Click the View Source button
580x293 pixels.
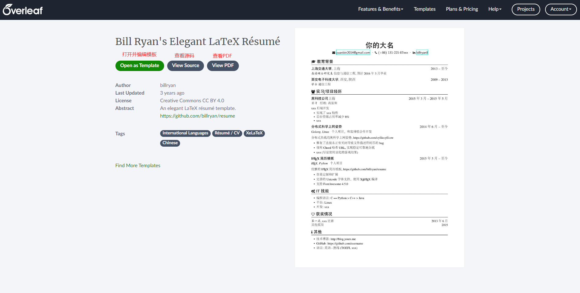coord(186,66)
